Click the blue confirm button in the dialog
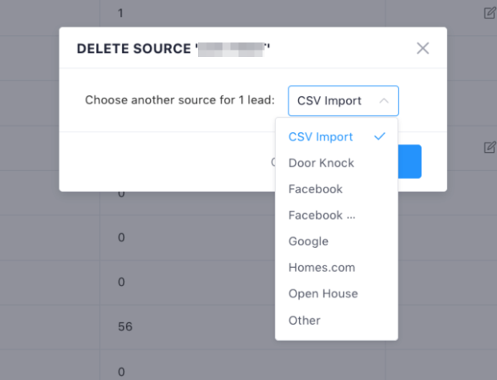The width and height of the screenshot is (497, 380). [x=410, y=162]
